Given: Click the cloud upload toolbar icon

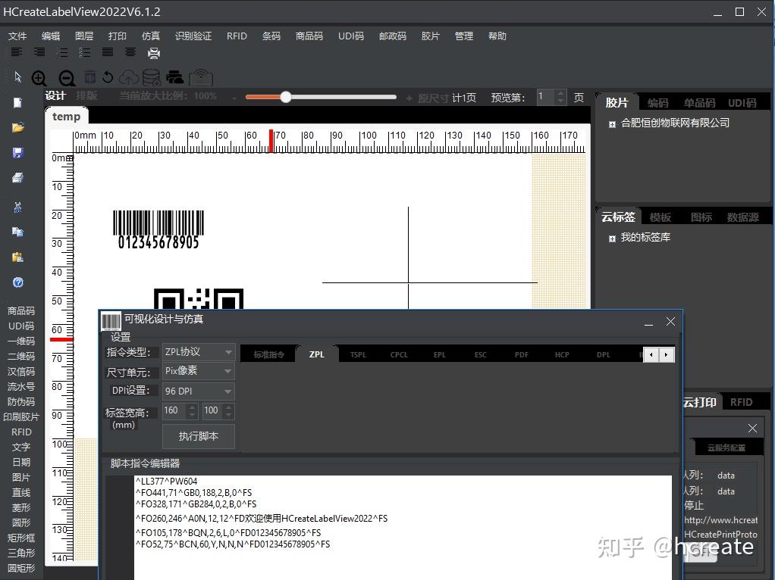Looking at the screenshot, I should pos(129,76).
